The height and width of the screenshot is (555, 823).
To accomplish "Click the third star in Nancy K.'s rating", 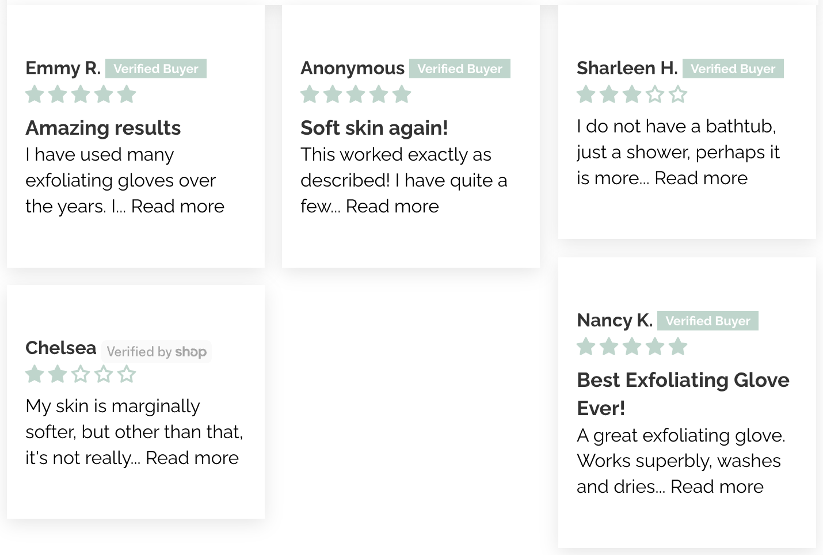I will 632,346.
